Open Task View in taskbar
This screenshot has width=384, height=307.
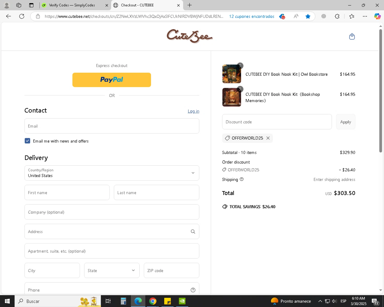point(108,301)
